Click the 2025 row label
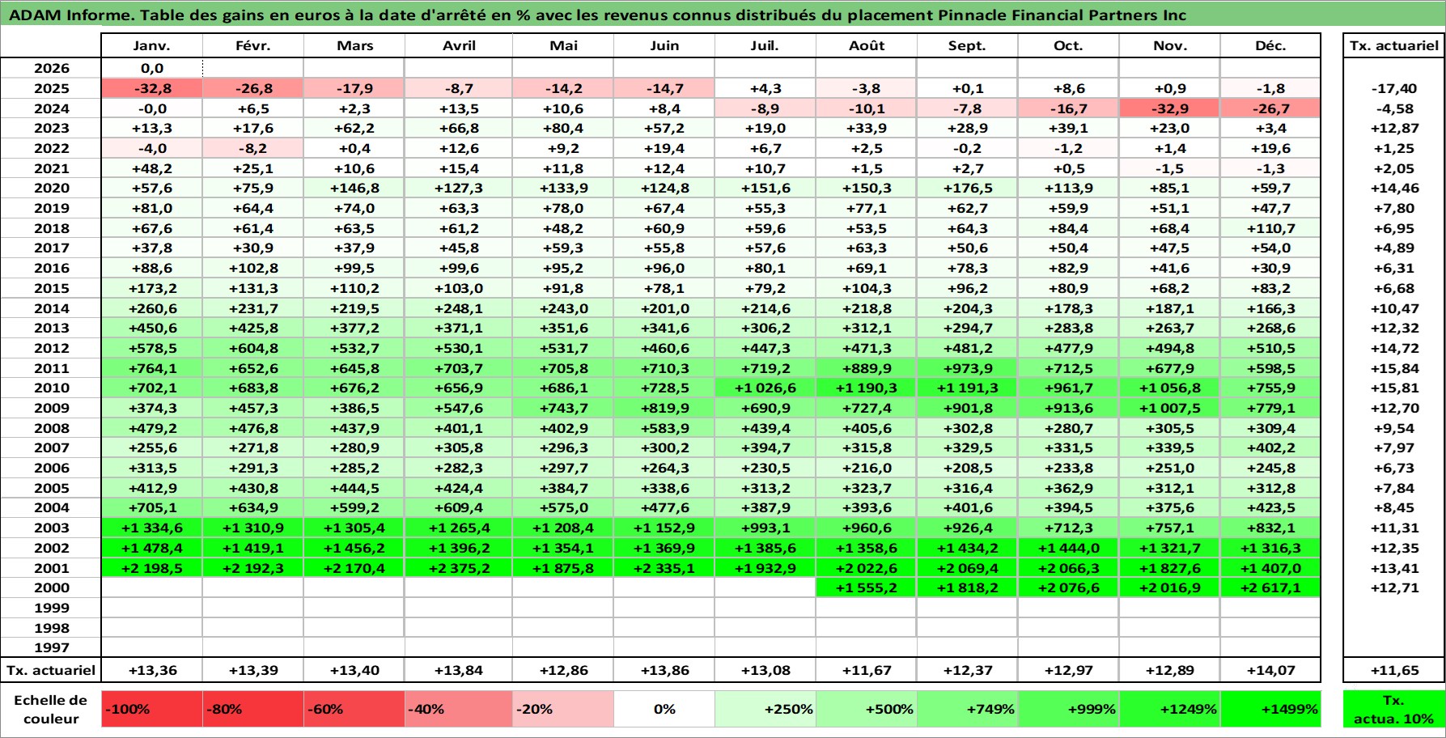1446x738 pixels. pos(51,88)
